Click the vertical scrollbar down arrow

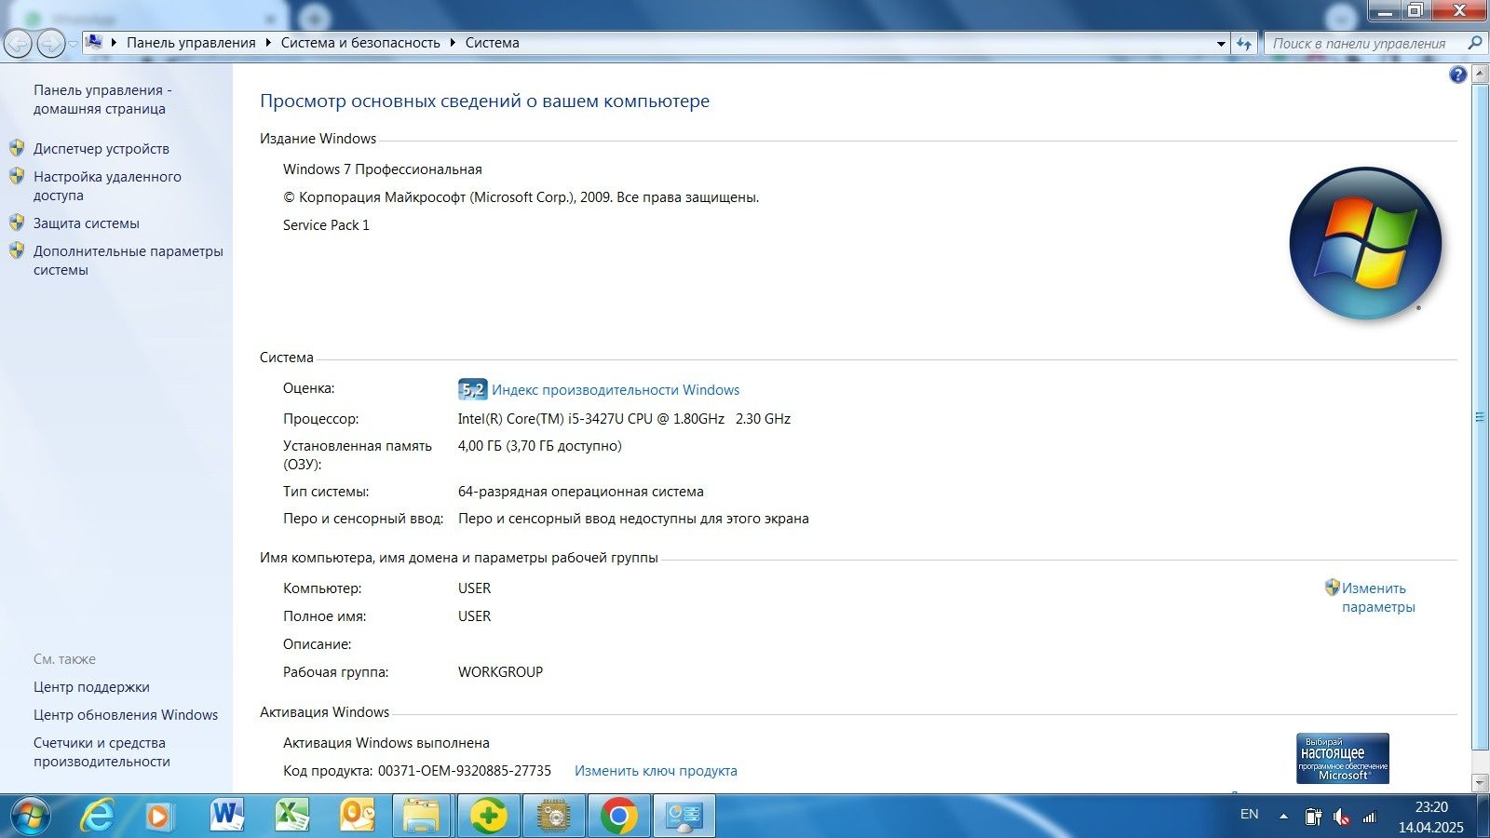(x=1480, y=783)
